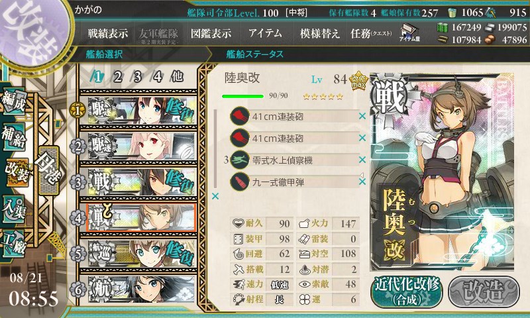Click the 母港 home port icon
Viewport: 530px width, 318px height.
pos(48,170)
